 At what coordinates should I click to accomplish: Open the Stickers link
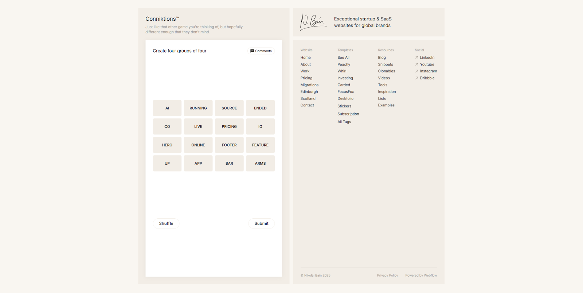pos(344,106)
